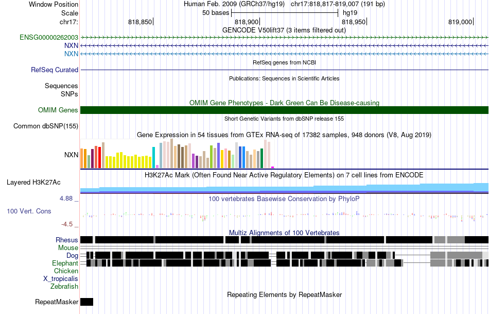Open the Sequences SNPs track label
Viewport: 489px width, 314px height.
61,90
